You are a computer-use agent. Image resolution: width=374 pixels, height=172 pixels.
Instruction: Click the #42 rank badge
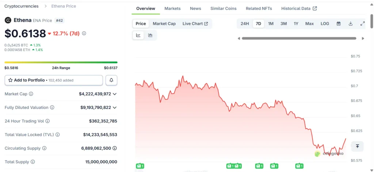click(x=60, y=20)
